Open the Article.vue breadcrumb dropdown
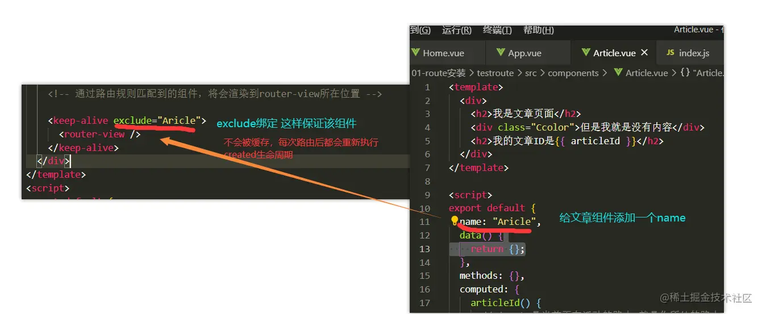This screenshot has height=314, width=762. [x=647, y=73]
